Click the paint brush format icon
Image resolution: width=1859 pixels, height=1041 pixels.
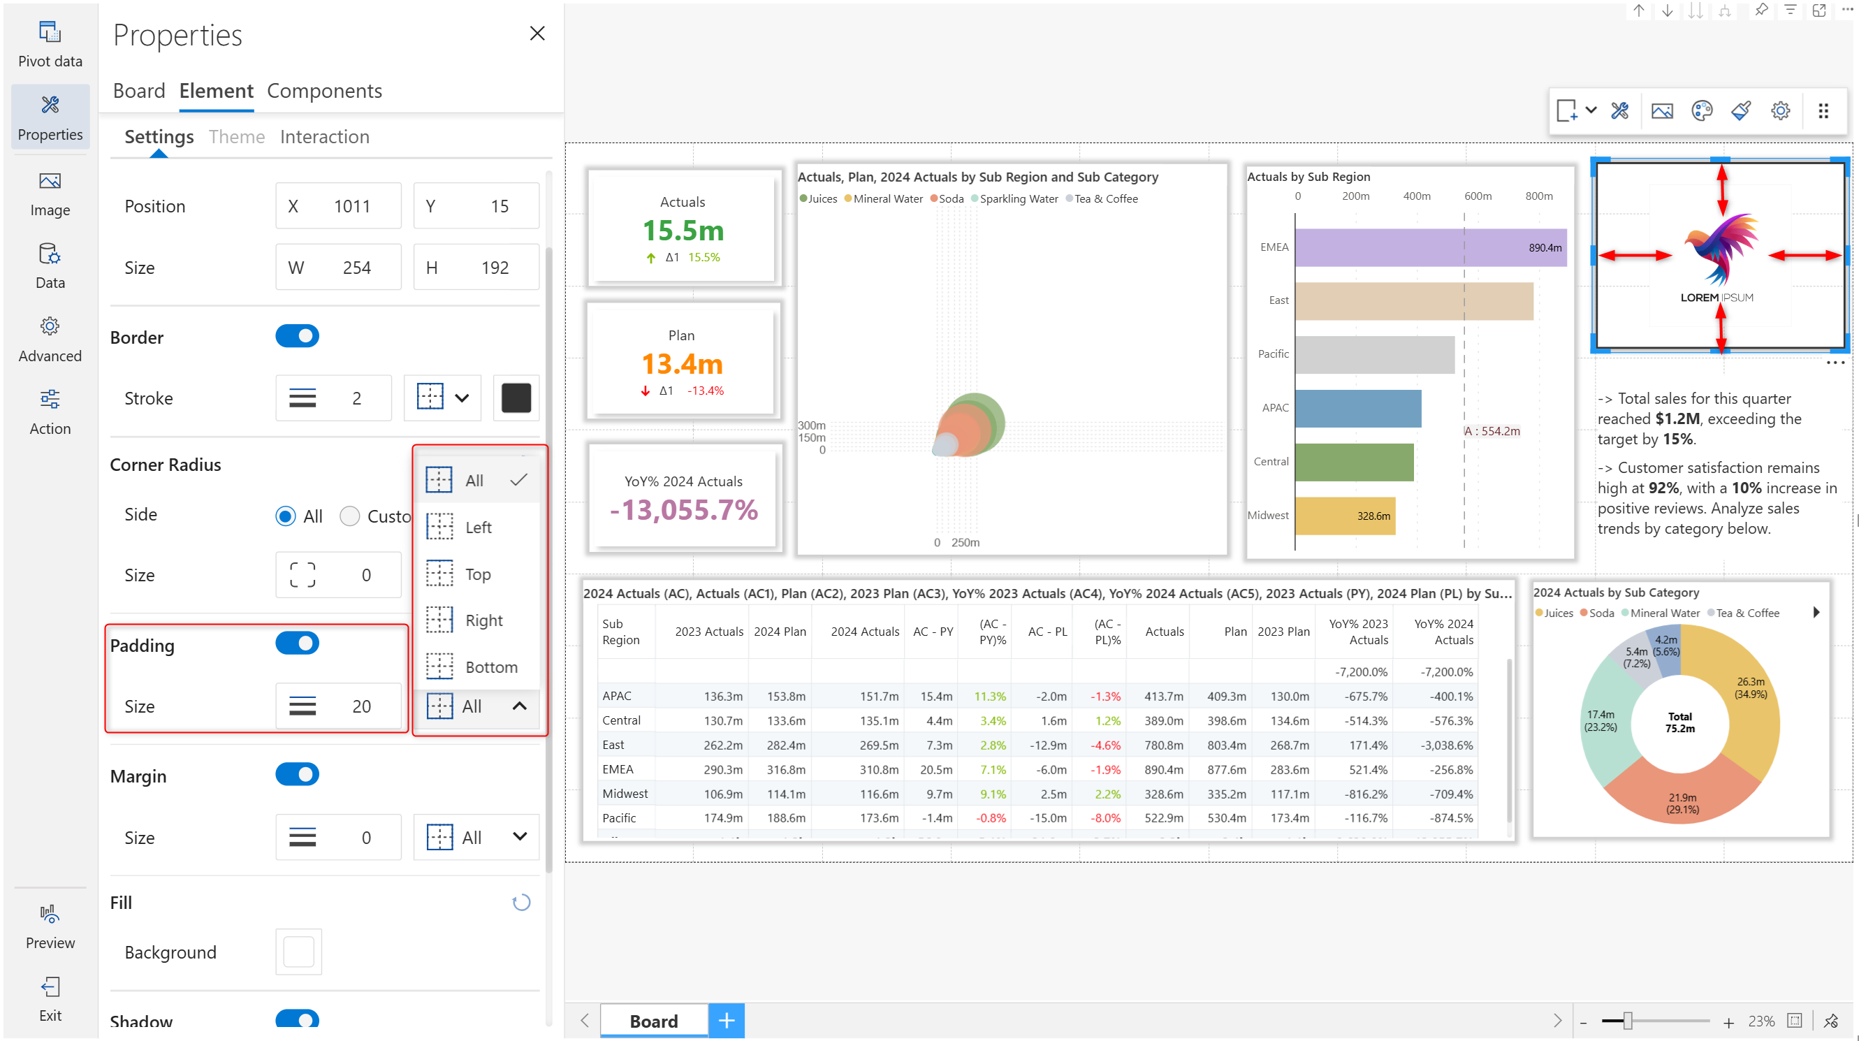coord(1741,111)
